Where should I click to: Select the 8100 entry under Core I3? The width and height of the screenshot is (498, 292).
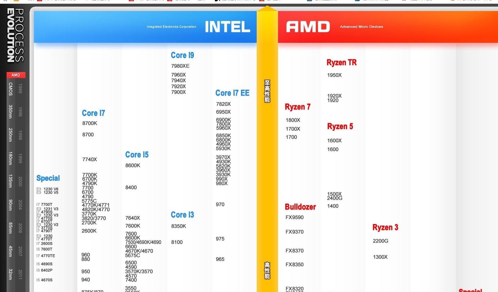177,242
